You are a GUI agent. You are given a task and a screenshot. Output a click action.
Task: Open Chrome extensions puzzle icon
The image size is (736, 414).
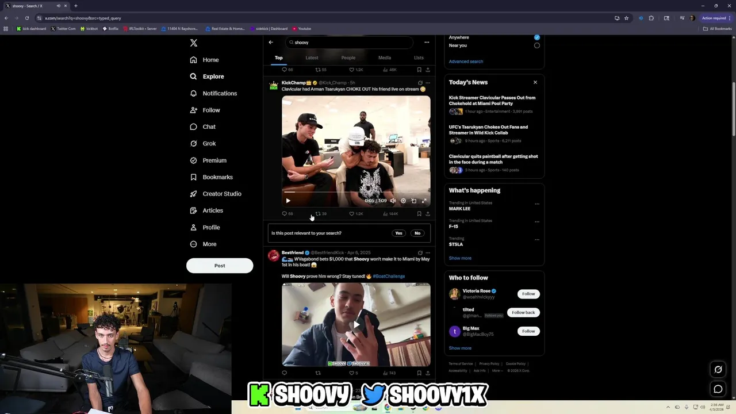click(651, 18)
